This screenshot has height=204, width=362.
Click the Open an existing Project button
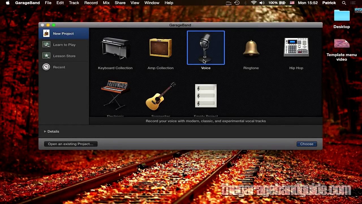click(x=70, y=144)
